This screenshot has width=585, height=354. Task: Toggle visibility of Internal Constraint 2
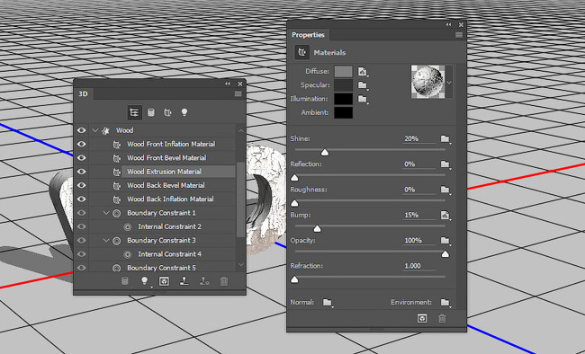point(81,226)
